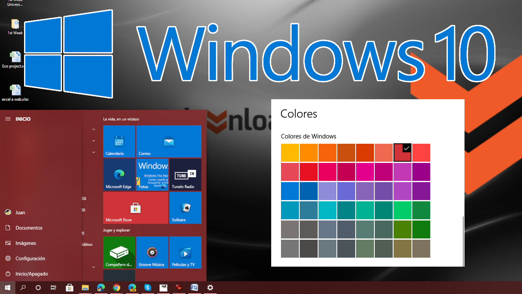Image resolution: width=522 pixels, height=294 pixels.
Task: Open the Calendario tile
Action: click(119, 141)
